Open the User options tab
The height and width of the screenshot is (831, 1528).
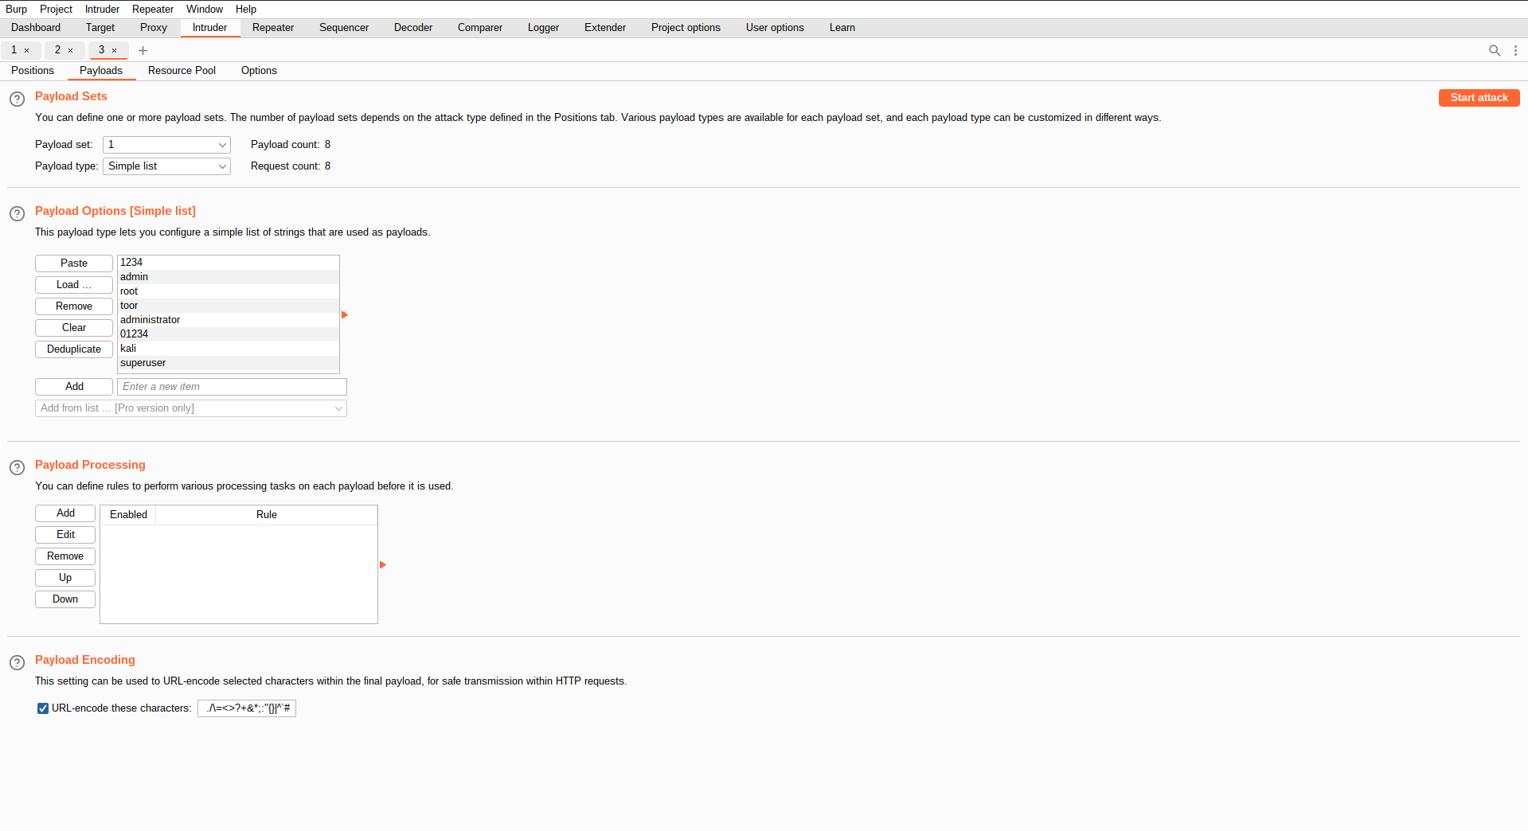tap(775, 28)
